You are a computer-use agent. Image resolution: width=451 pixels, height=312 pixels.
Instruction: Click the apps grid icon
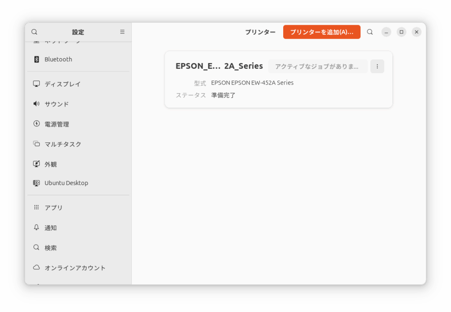point(37,207)
